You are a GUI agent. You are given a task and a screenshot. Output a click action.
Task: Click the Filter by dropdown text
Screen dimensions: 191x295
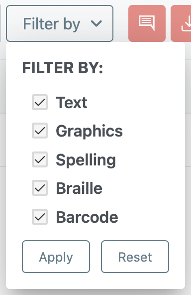(x=51, y=24)
